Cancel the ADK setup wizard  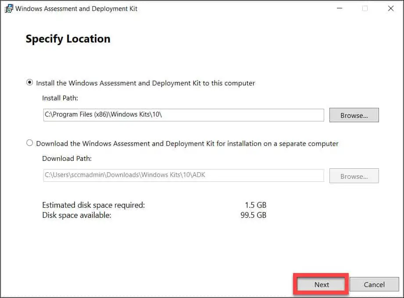374,284
